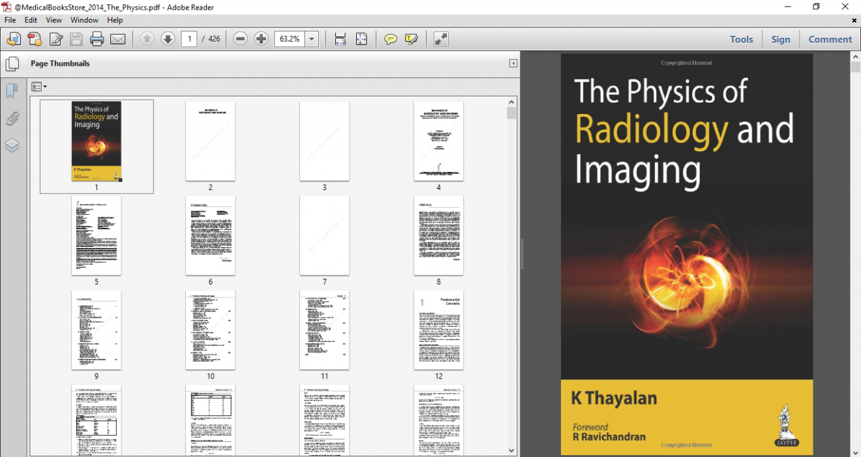861x457 pixels.
Task: Open the Bookmarks panel icon
Action: (x=11, y=91)
